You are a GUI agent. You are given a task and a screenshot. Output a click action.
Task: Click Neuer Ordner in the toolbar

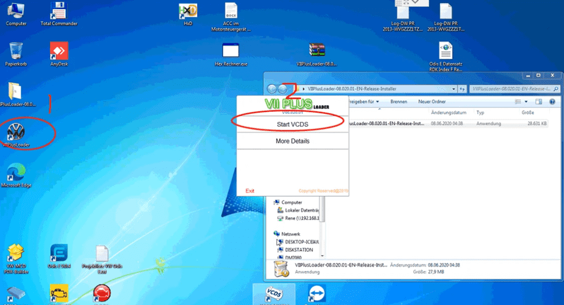432,102
